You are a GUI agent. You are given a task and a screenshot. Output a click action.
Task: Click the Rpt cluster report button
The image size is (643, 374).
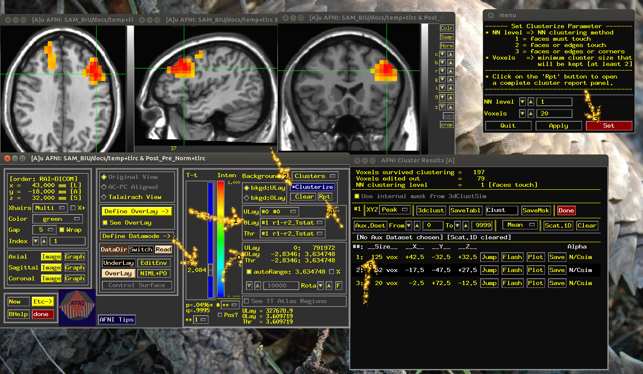coord(324,196)
